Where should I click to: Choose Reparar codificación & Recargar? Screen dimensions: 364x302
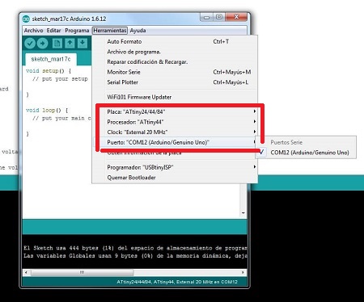point(175,62)
